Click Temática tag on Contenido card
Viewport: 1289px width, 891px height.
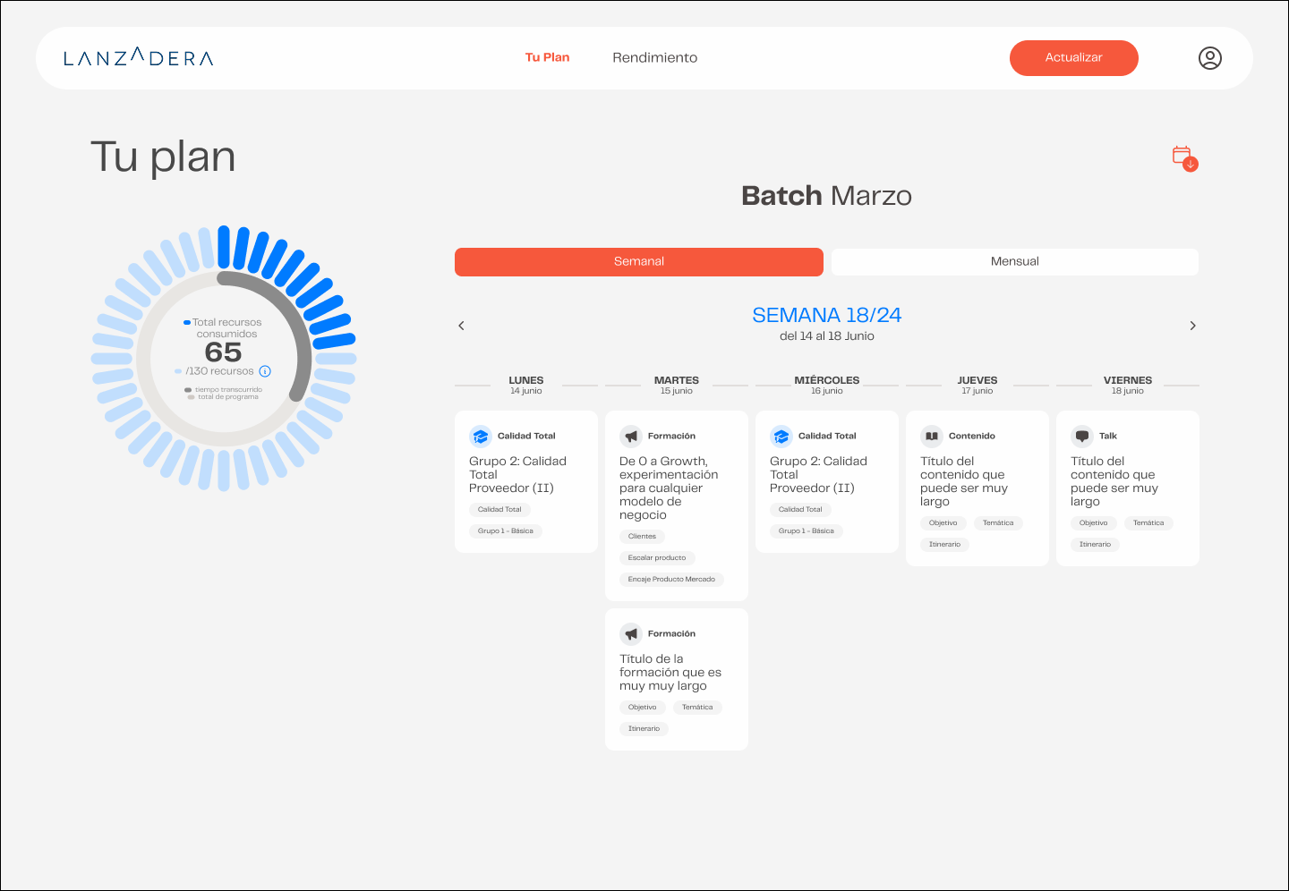(998, 523)
